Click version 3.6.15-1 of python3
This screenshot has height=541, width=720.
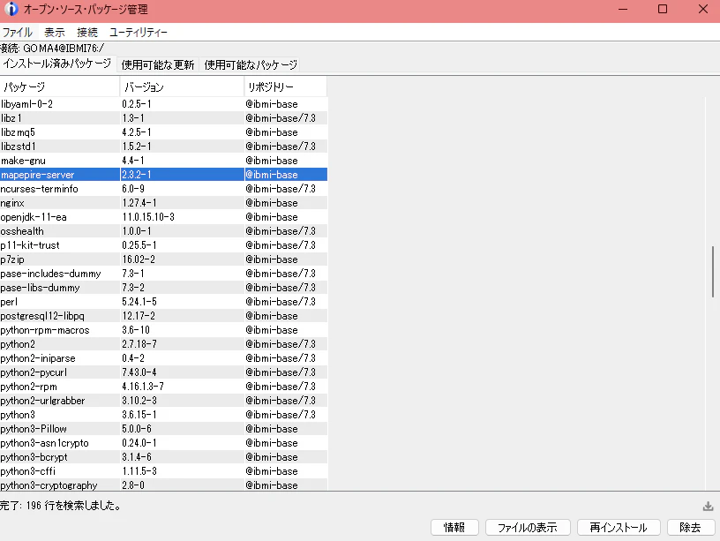coord(139,415)
